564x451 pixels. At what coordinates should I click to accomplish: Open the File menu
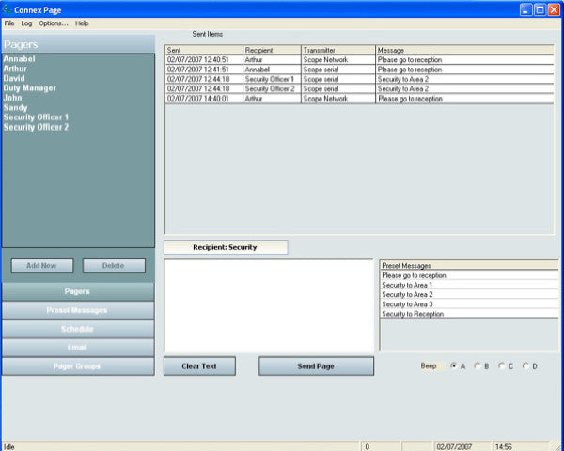(9, 23)
